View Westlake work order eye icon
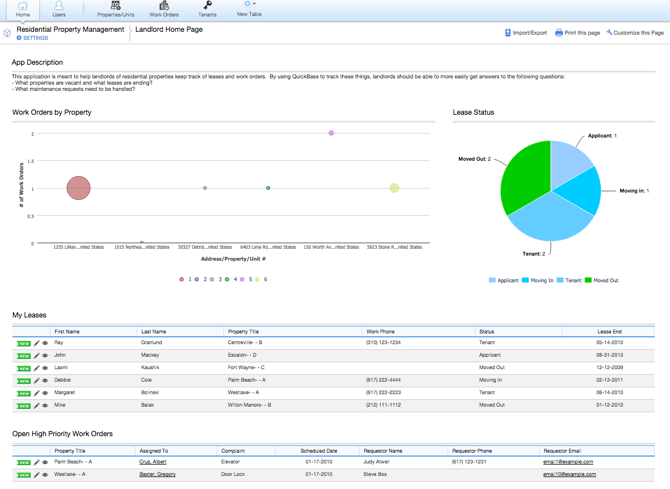670x489 pixels. tap(45, 474)
